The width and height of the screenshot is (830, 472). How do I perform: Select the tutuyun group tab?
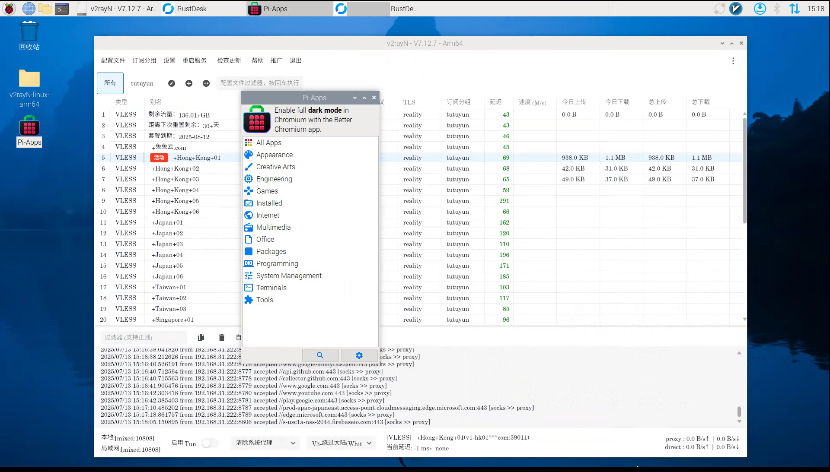click(x=142, y=83)
